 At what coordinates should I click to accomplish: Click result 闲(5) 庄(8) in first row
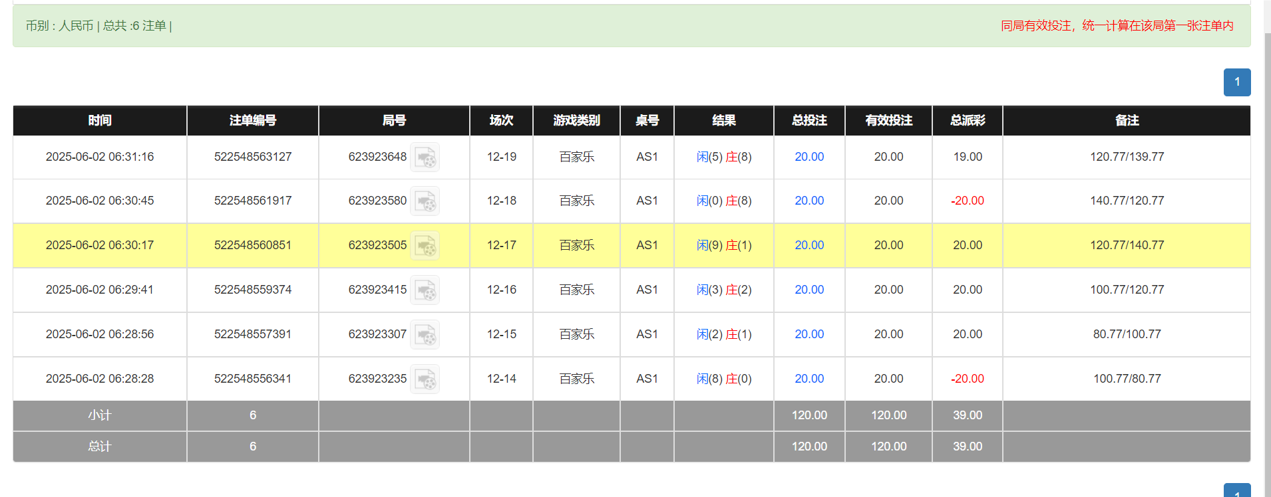point(724,157)
